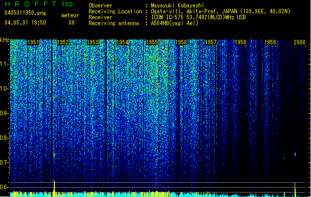The image size is (311, 197).
Task: Click the 1957 time marker
Action: (211, 42)
